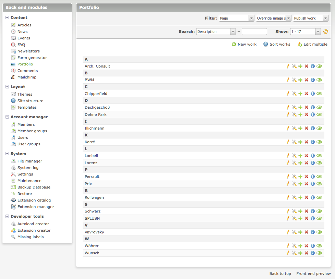Click the reset filter refresh icon
Screen dimensions: 335x279
click(326, 32)
